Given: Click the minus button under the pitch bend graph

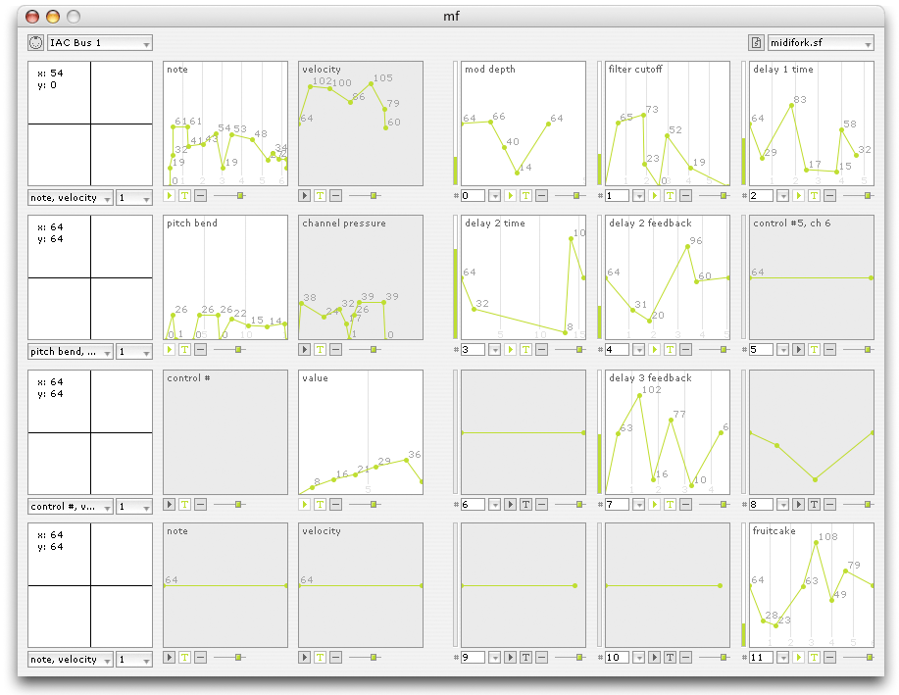Looking at the screenshot, I should [200, 349].
